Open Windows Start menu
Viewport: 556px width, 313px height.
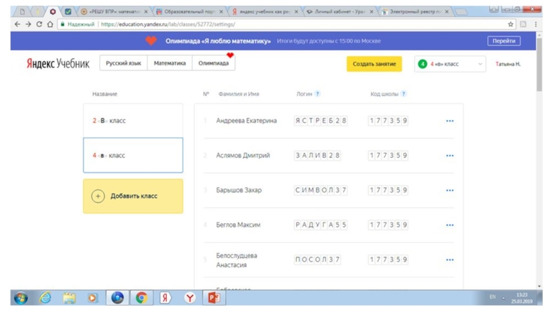coord(21,298)
